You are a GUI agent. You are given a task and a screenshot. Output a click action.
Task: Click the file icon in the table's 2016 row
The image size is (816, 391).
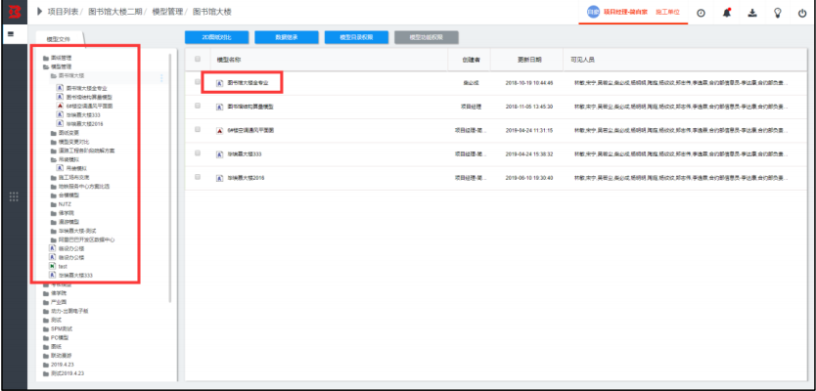pyautogui.click(x=219, y=178)
